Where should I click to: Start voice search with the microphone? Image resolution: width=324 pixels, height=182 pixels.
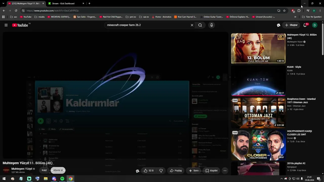coord(212,25)
